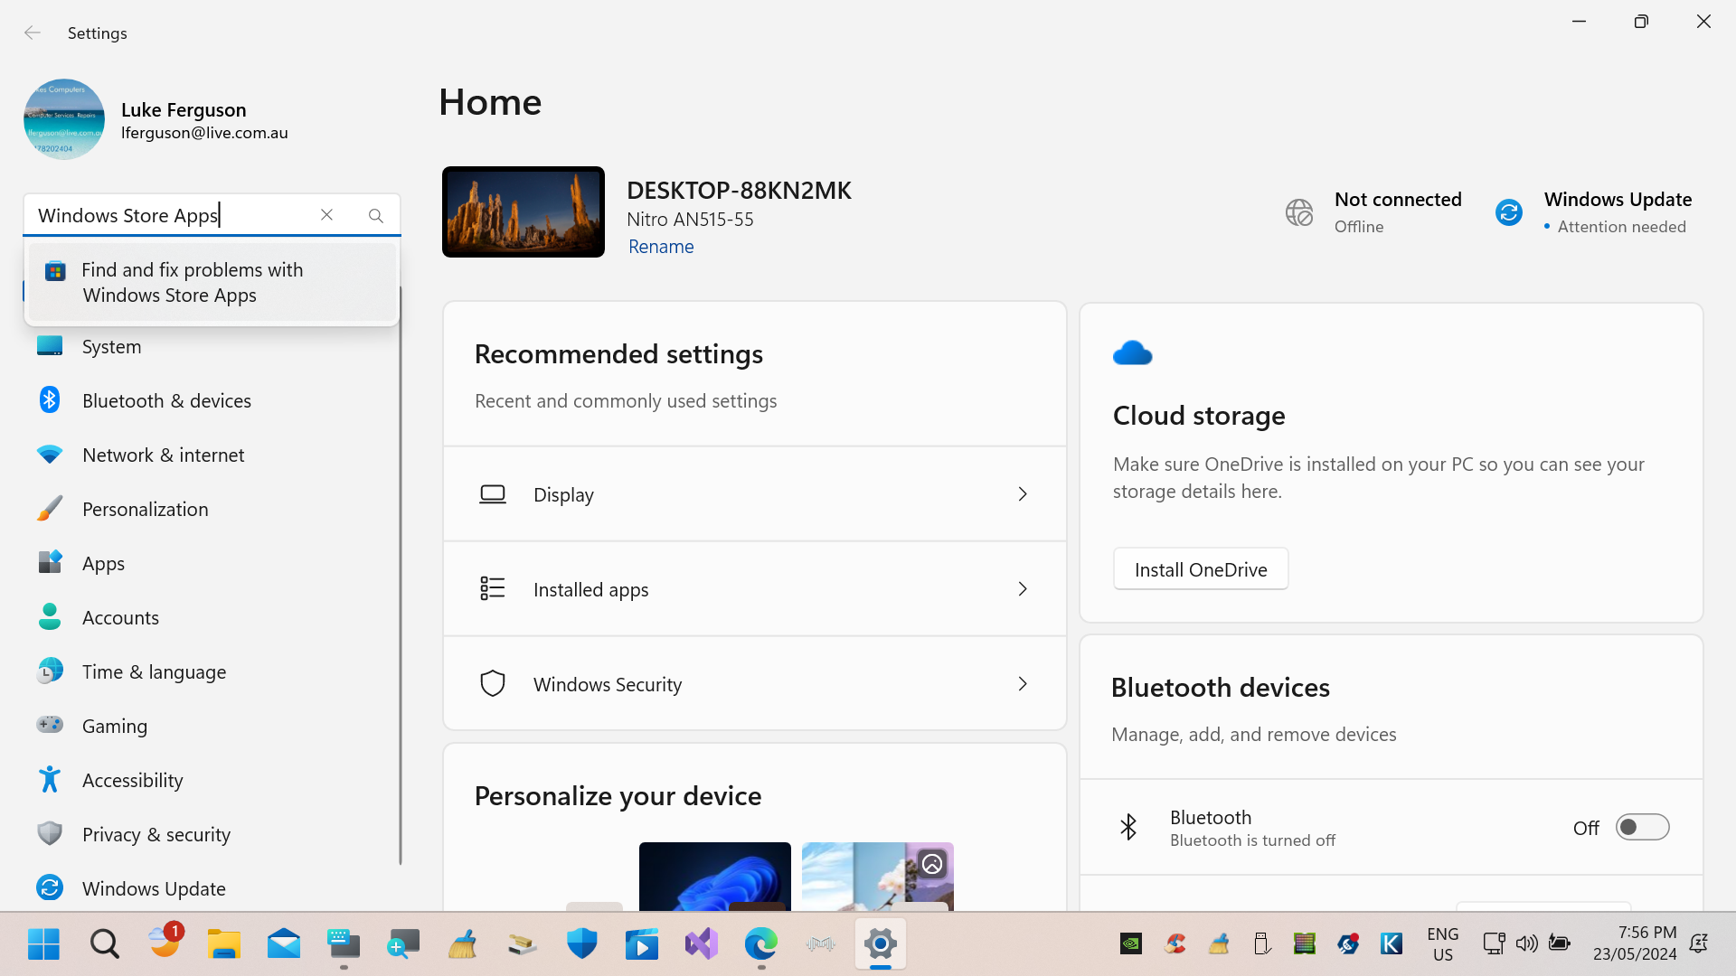The image size is (1736, 976).
Task: Open the clock showing 7:56 PM
Action: click(1635, 943)
